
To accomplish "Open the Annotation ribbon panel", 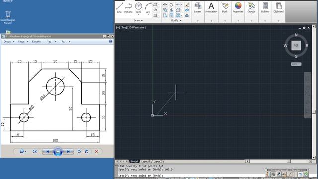I will coord(211,8).
